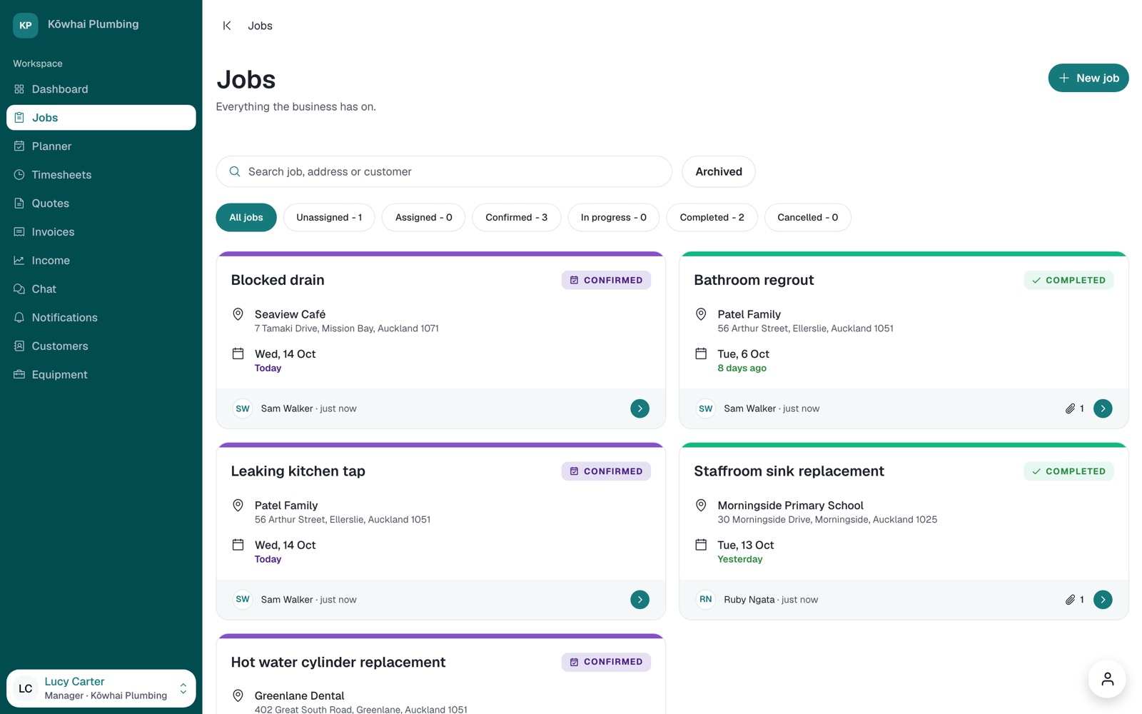1142x714 pixels.
Task: Collapse the sidebar with the arrow icon
Action: tap(227, 26)
